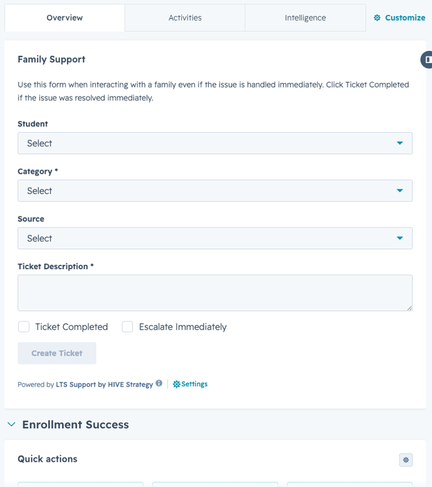This screenshot has width=432, height=487.
Task: Open the Settings link
Action: coord(194,384)
